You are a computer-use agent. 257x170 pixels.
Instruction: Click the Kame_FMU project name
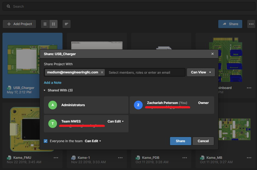[x=22, y=158]
